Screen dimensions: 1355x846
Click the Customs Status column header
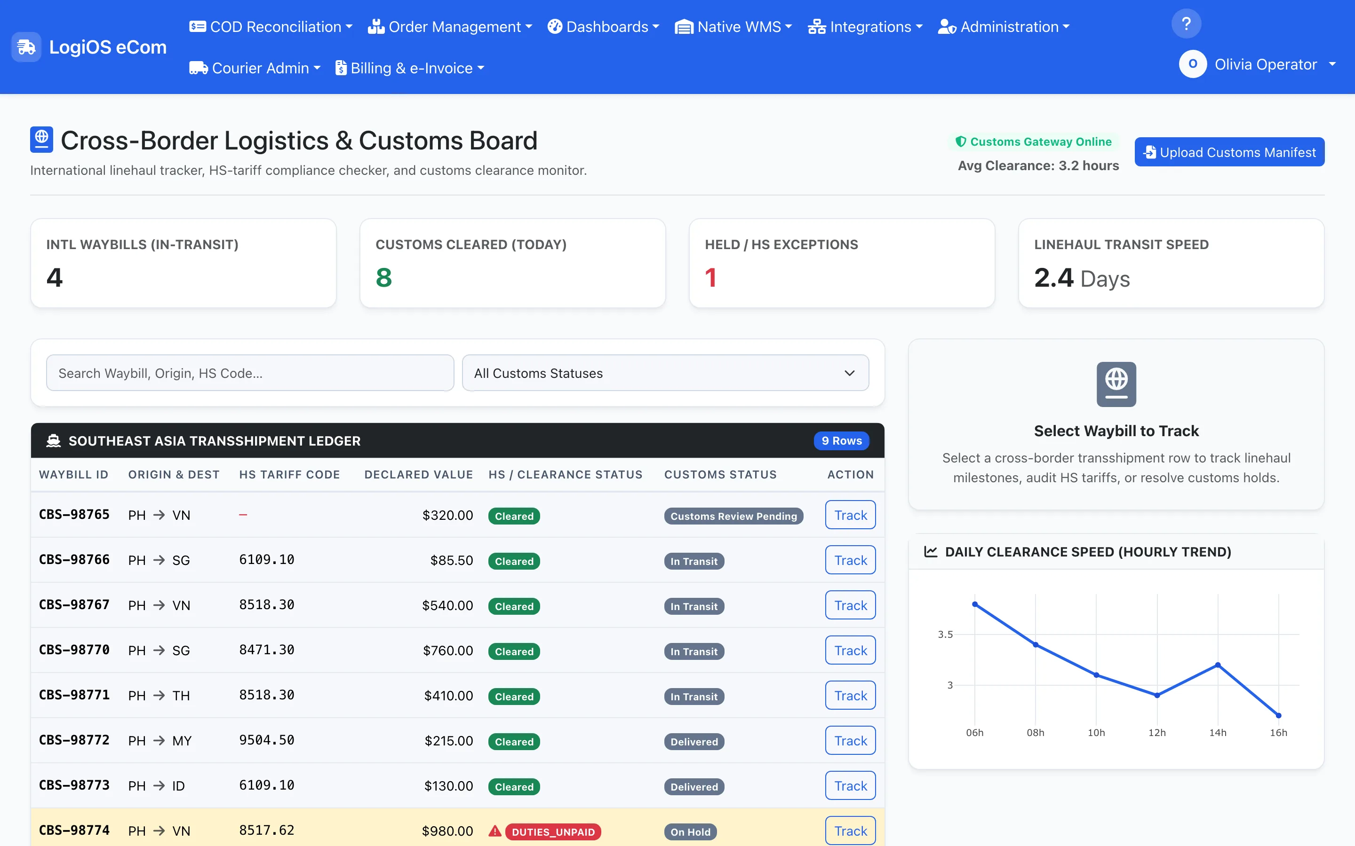[720, 475]
